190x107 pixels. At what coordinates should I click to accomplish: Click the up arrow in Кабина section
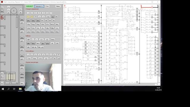coord(33,40)
